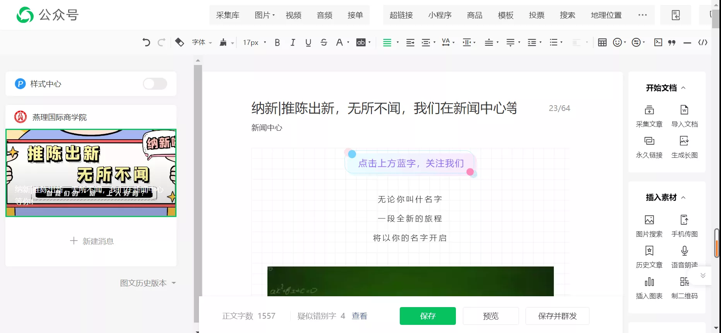Insert a table using the grid icon
Viewport: 721px width, 333px height.
click(602, 43)
